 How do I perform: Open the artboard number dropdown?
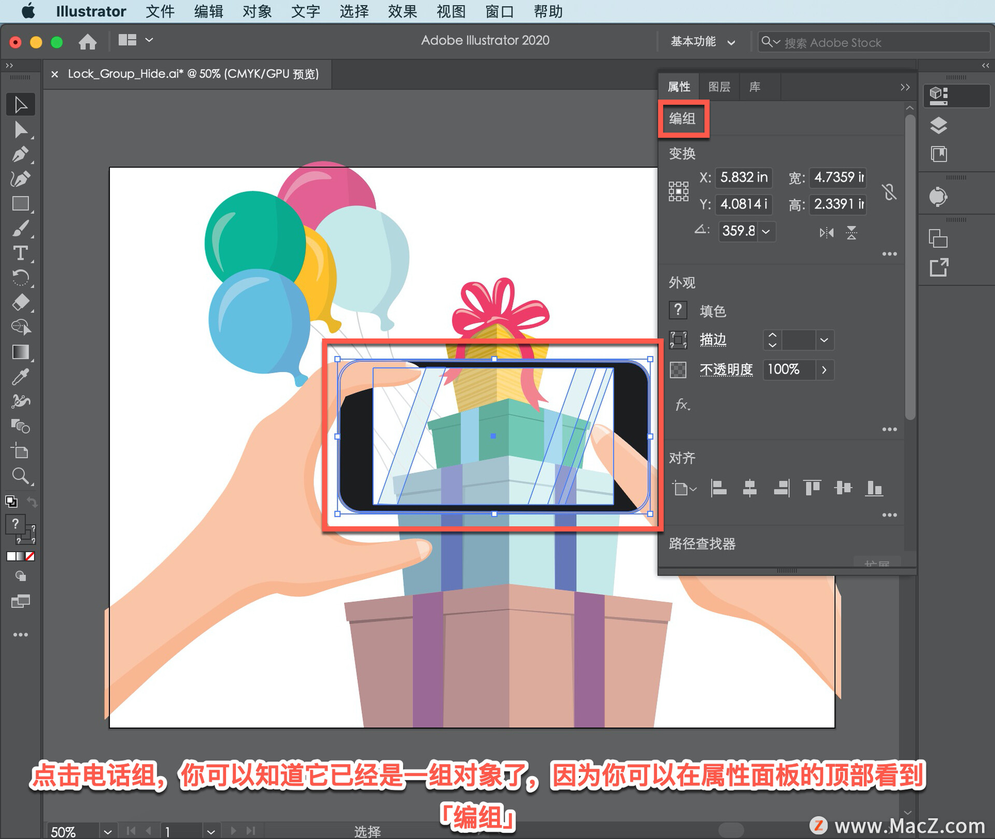coord(210,831)
